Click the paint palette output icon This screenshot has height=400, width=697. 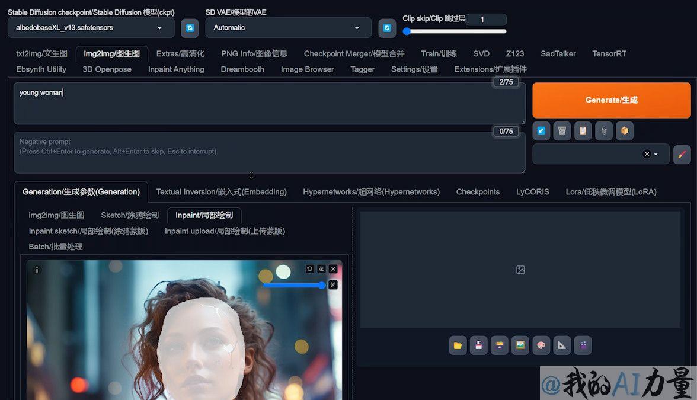click(541, 345)
